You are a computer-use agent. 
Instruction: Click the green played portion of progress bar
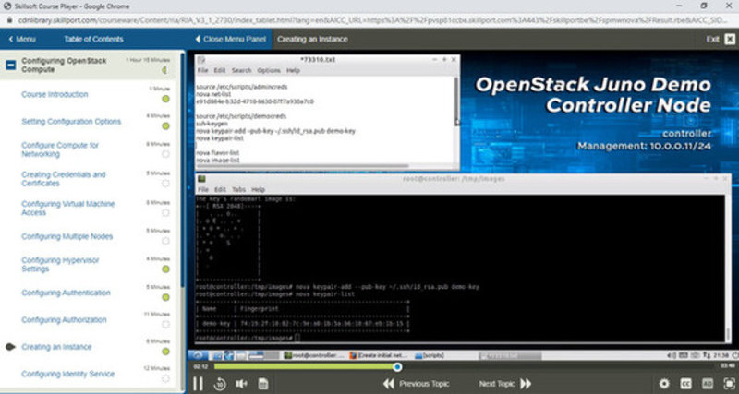304,366
